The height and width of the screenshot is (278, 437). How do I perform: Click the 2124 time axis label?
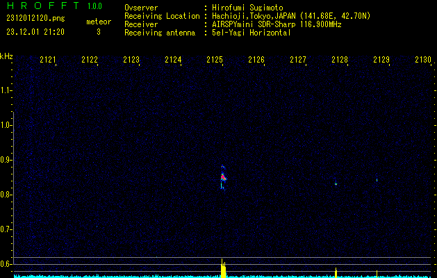(x=173, y=59)
